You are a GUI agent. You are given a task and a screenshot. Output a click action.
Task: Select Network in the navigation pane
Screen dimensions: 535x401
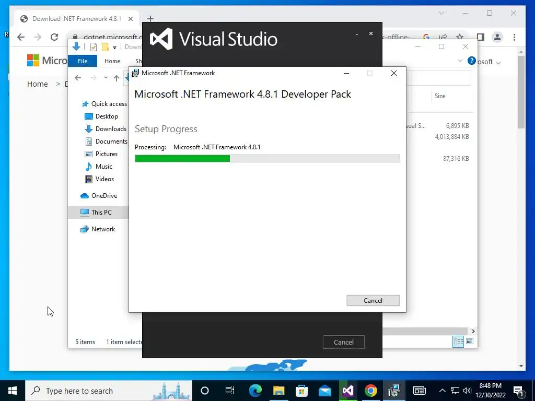point(98,229)
